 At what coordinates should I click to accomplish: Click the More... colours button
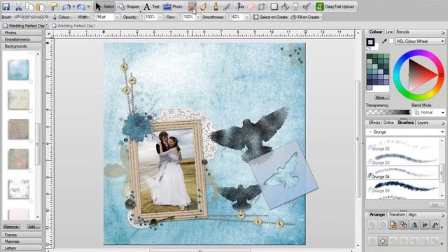381,98
